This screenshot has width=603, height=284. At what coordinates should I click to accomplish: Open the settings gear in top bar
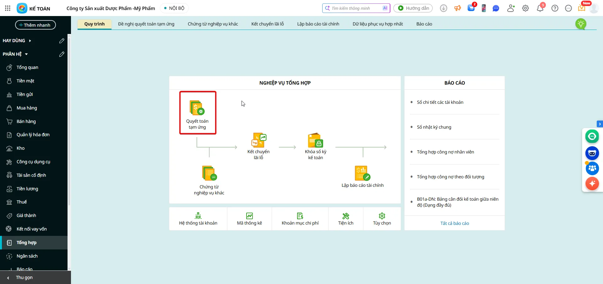tap(525, 8)
